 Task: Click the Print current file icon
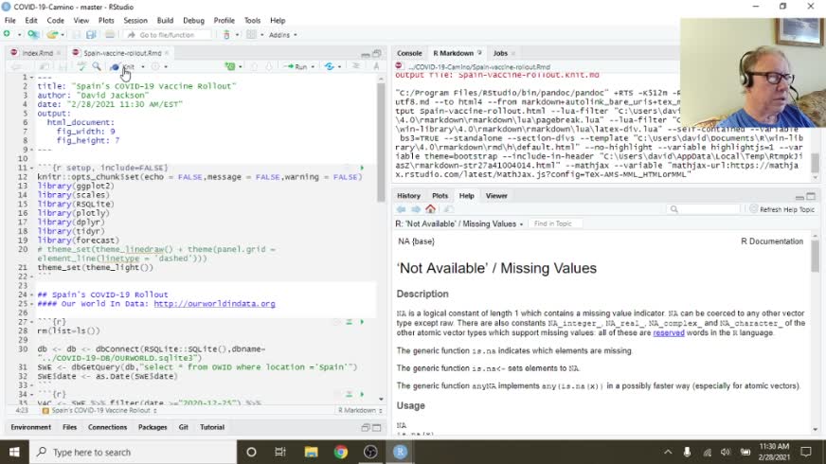click(x=110, y=35)
